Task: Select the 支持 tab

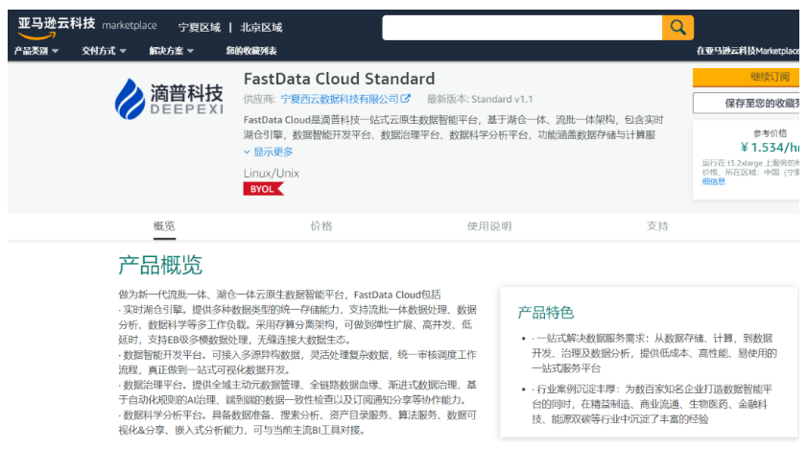Action: 657,226
